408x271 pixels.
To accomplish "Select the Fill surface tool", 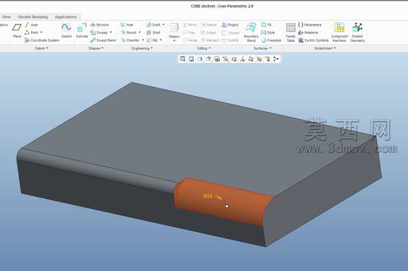I will point(266,24).
